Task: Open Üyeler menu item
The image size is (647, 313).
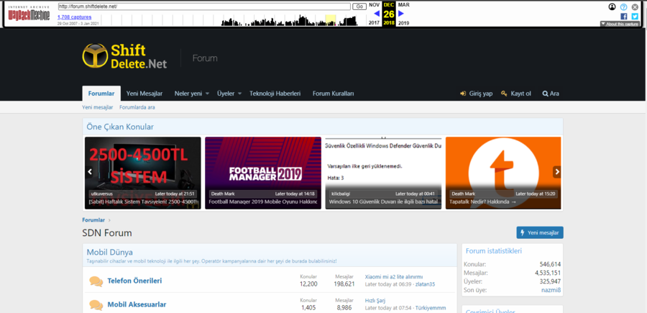Action: click(x=226, y=94)
